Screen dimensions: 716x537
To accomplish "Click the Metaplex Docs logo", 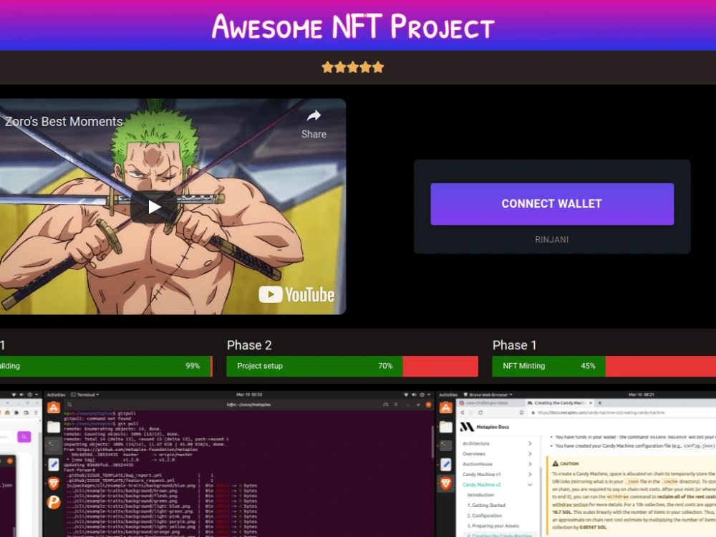I will pyautogui.click(x=485, y=427).
